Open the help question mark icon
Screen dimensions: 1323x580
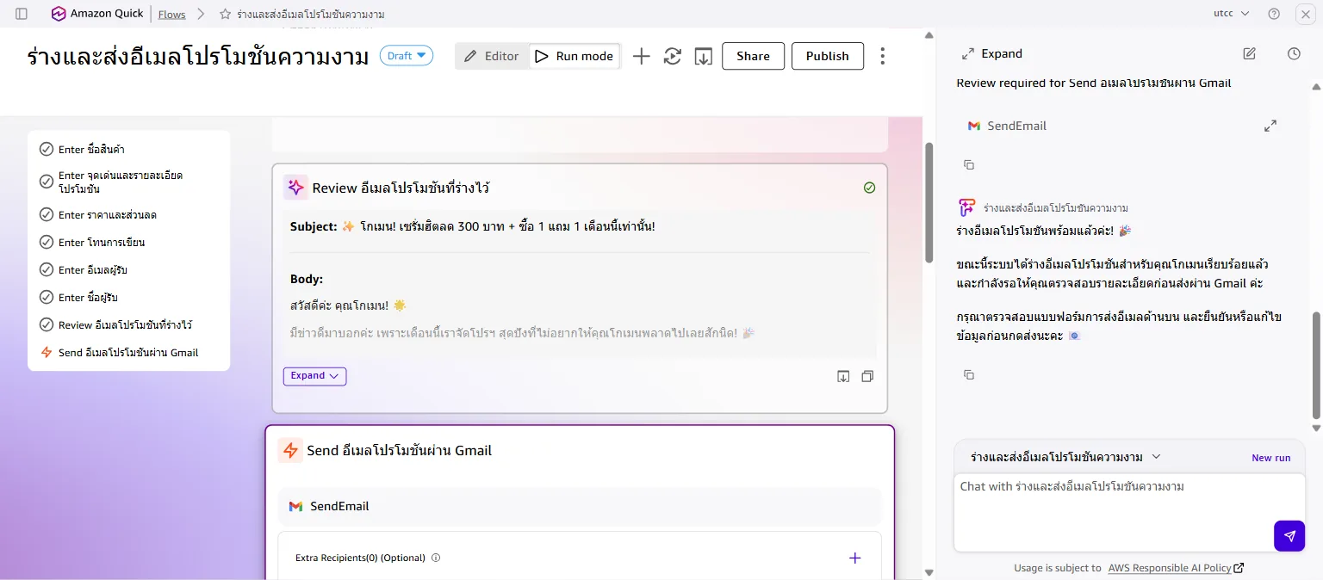click(x=1274, y=14)
